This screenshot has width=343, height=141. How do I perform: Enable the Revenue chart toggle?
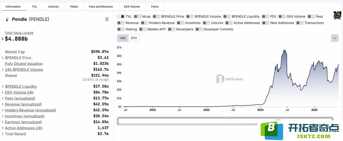coord(121,23)
